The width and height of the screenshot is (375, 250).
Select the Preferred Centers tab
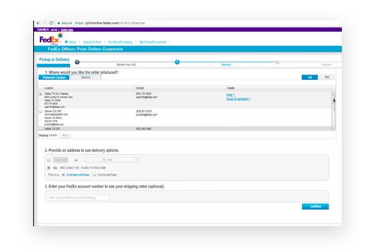(x=54, y=77)
